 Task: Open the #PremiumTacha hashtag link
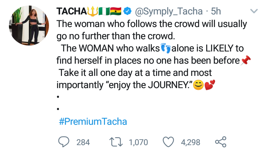coord(93,121)
